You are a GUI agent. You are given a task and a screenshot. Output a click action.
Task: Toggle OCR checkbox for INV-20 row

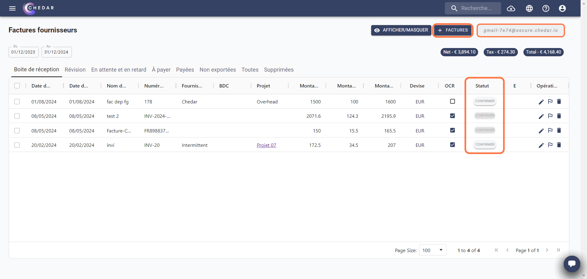452,145
